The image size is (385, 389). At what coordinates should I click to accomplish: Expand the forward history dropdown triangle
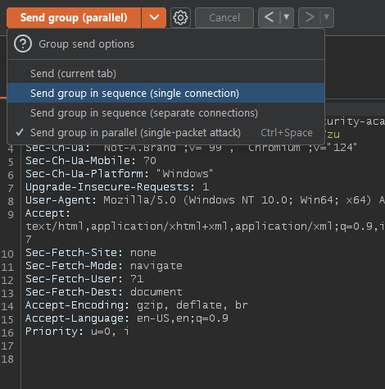tap(327, 18)
